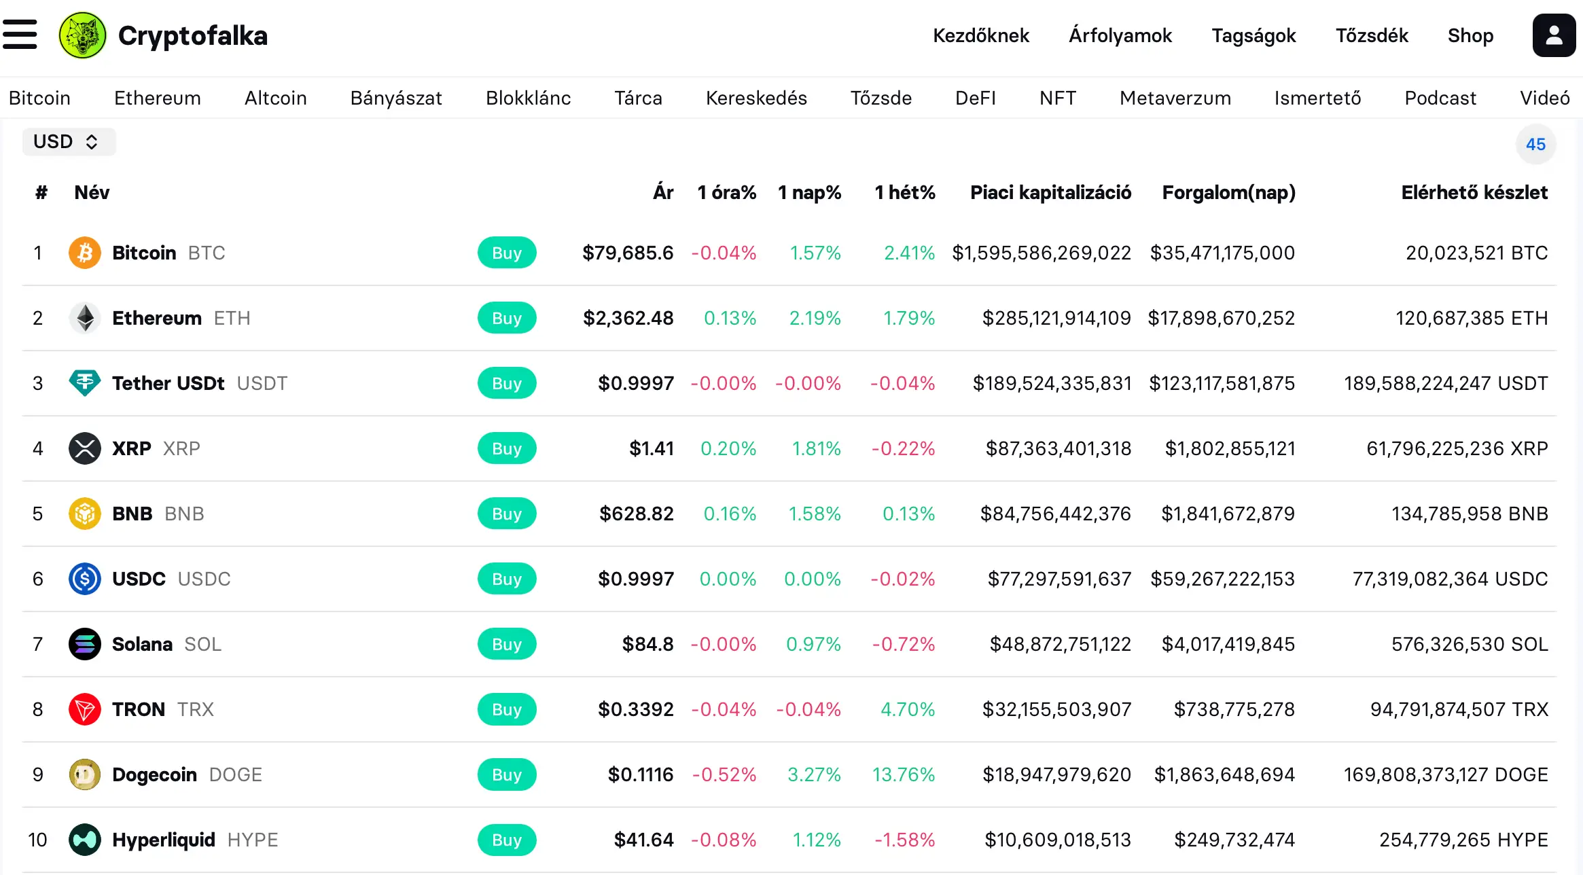The height and width of the screenshot is (875, 1583).
Task: Sort by the Ár column header
Action: tap(663, 192)
